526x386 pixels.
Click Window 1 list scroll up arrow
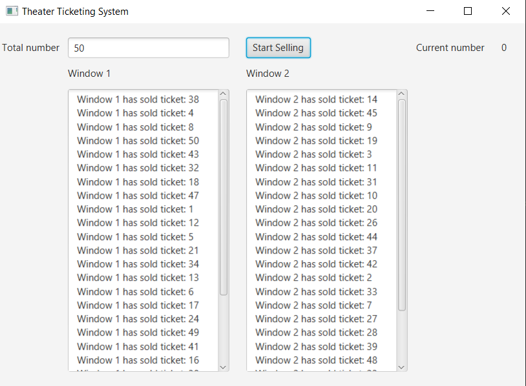(x=224, y=94)
